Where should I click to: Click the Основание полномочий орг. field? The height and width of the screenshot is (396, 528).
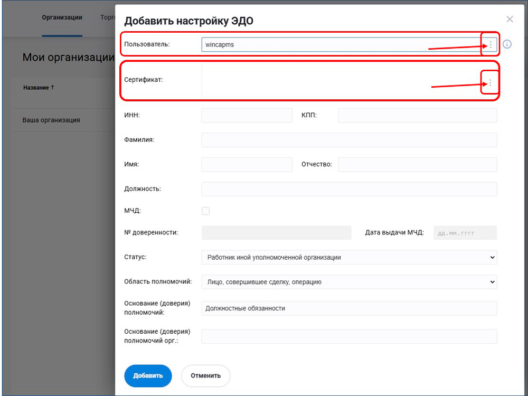[348, 336]
